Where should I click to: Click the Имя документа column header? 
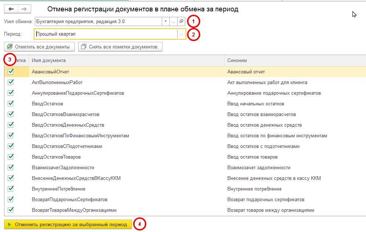[x=126, y=61]
